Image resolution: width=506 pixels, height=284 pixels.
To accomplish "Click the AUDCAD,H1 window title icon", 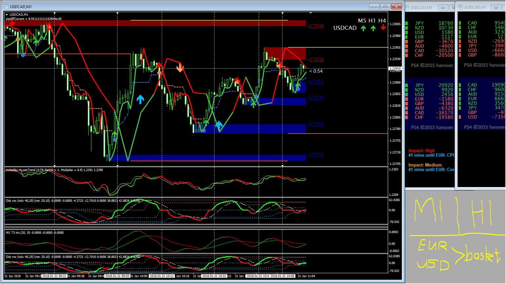I will click(460, 8).
